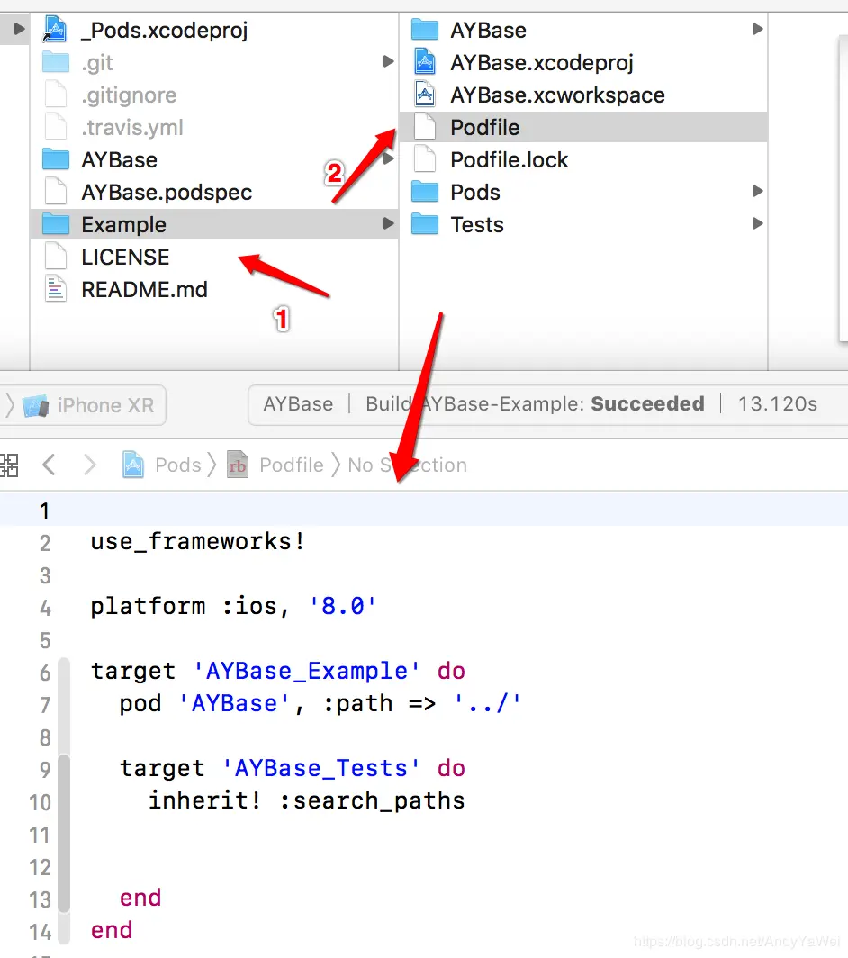
Task: Go forward with the editor forward arrow
Action: [90, 465]
